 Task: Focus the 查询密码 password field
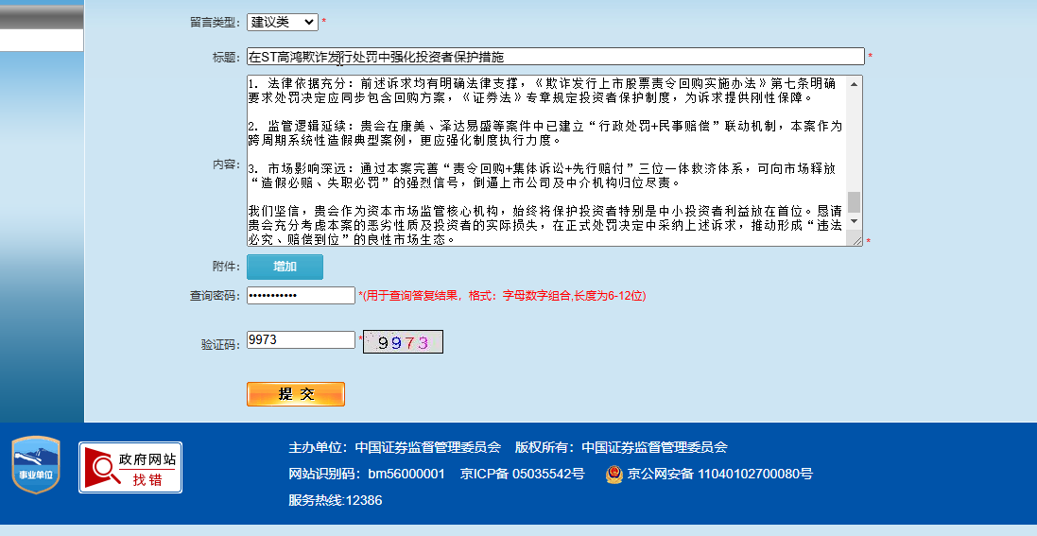click(x=301, y=295)
